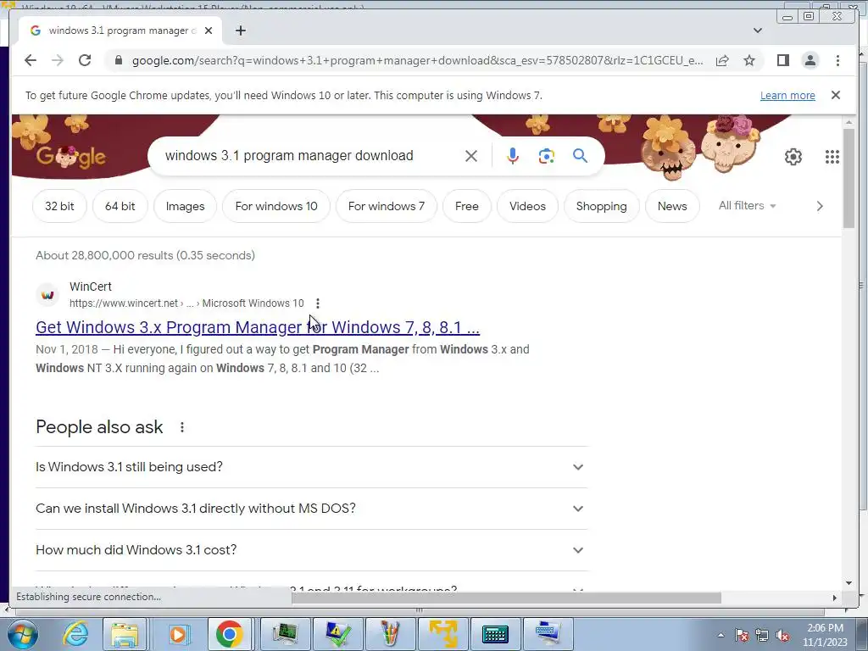Show hidden tray icons arrow

coord(721,635)
